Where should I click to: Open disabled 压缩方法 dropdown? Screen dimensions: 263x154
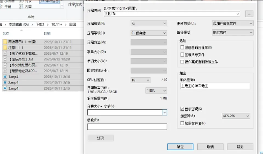[x=148, y=42]
